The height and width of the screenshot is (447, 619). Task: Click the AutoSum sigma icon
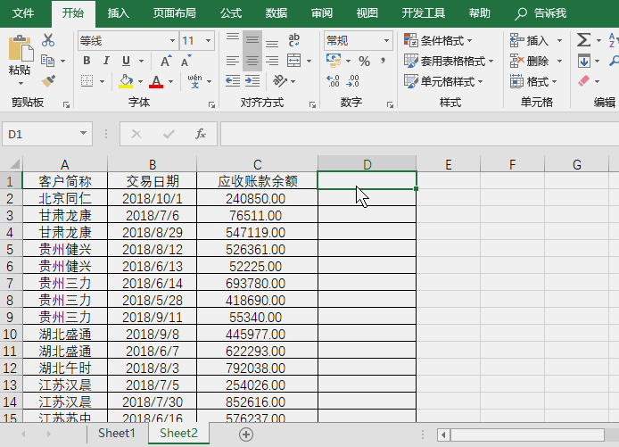pos(583,40)
